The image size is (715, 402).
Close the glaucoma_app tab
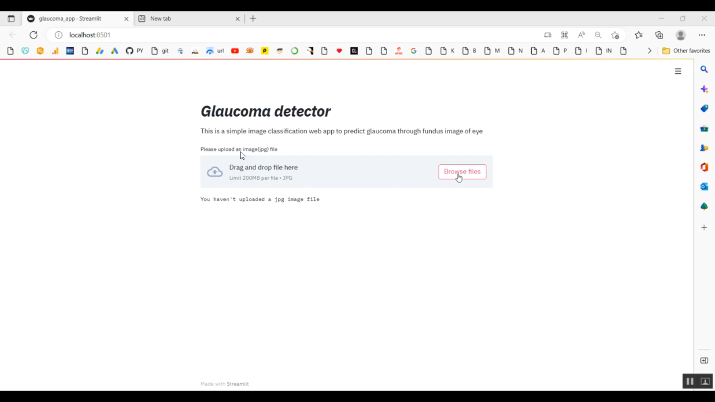126,19
